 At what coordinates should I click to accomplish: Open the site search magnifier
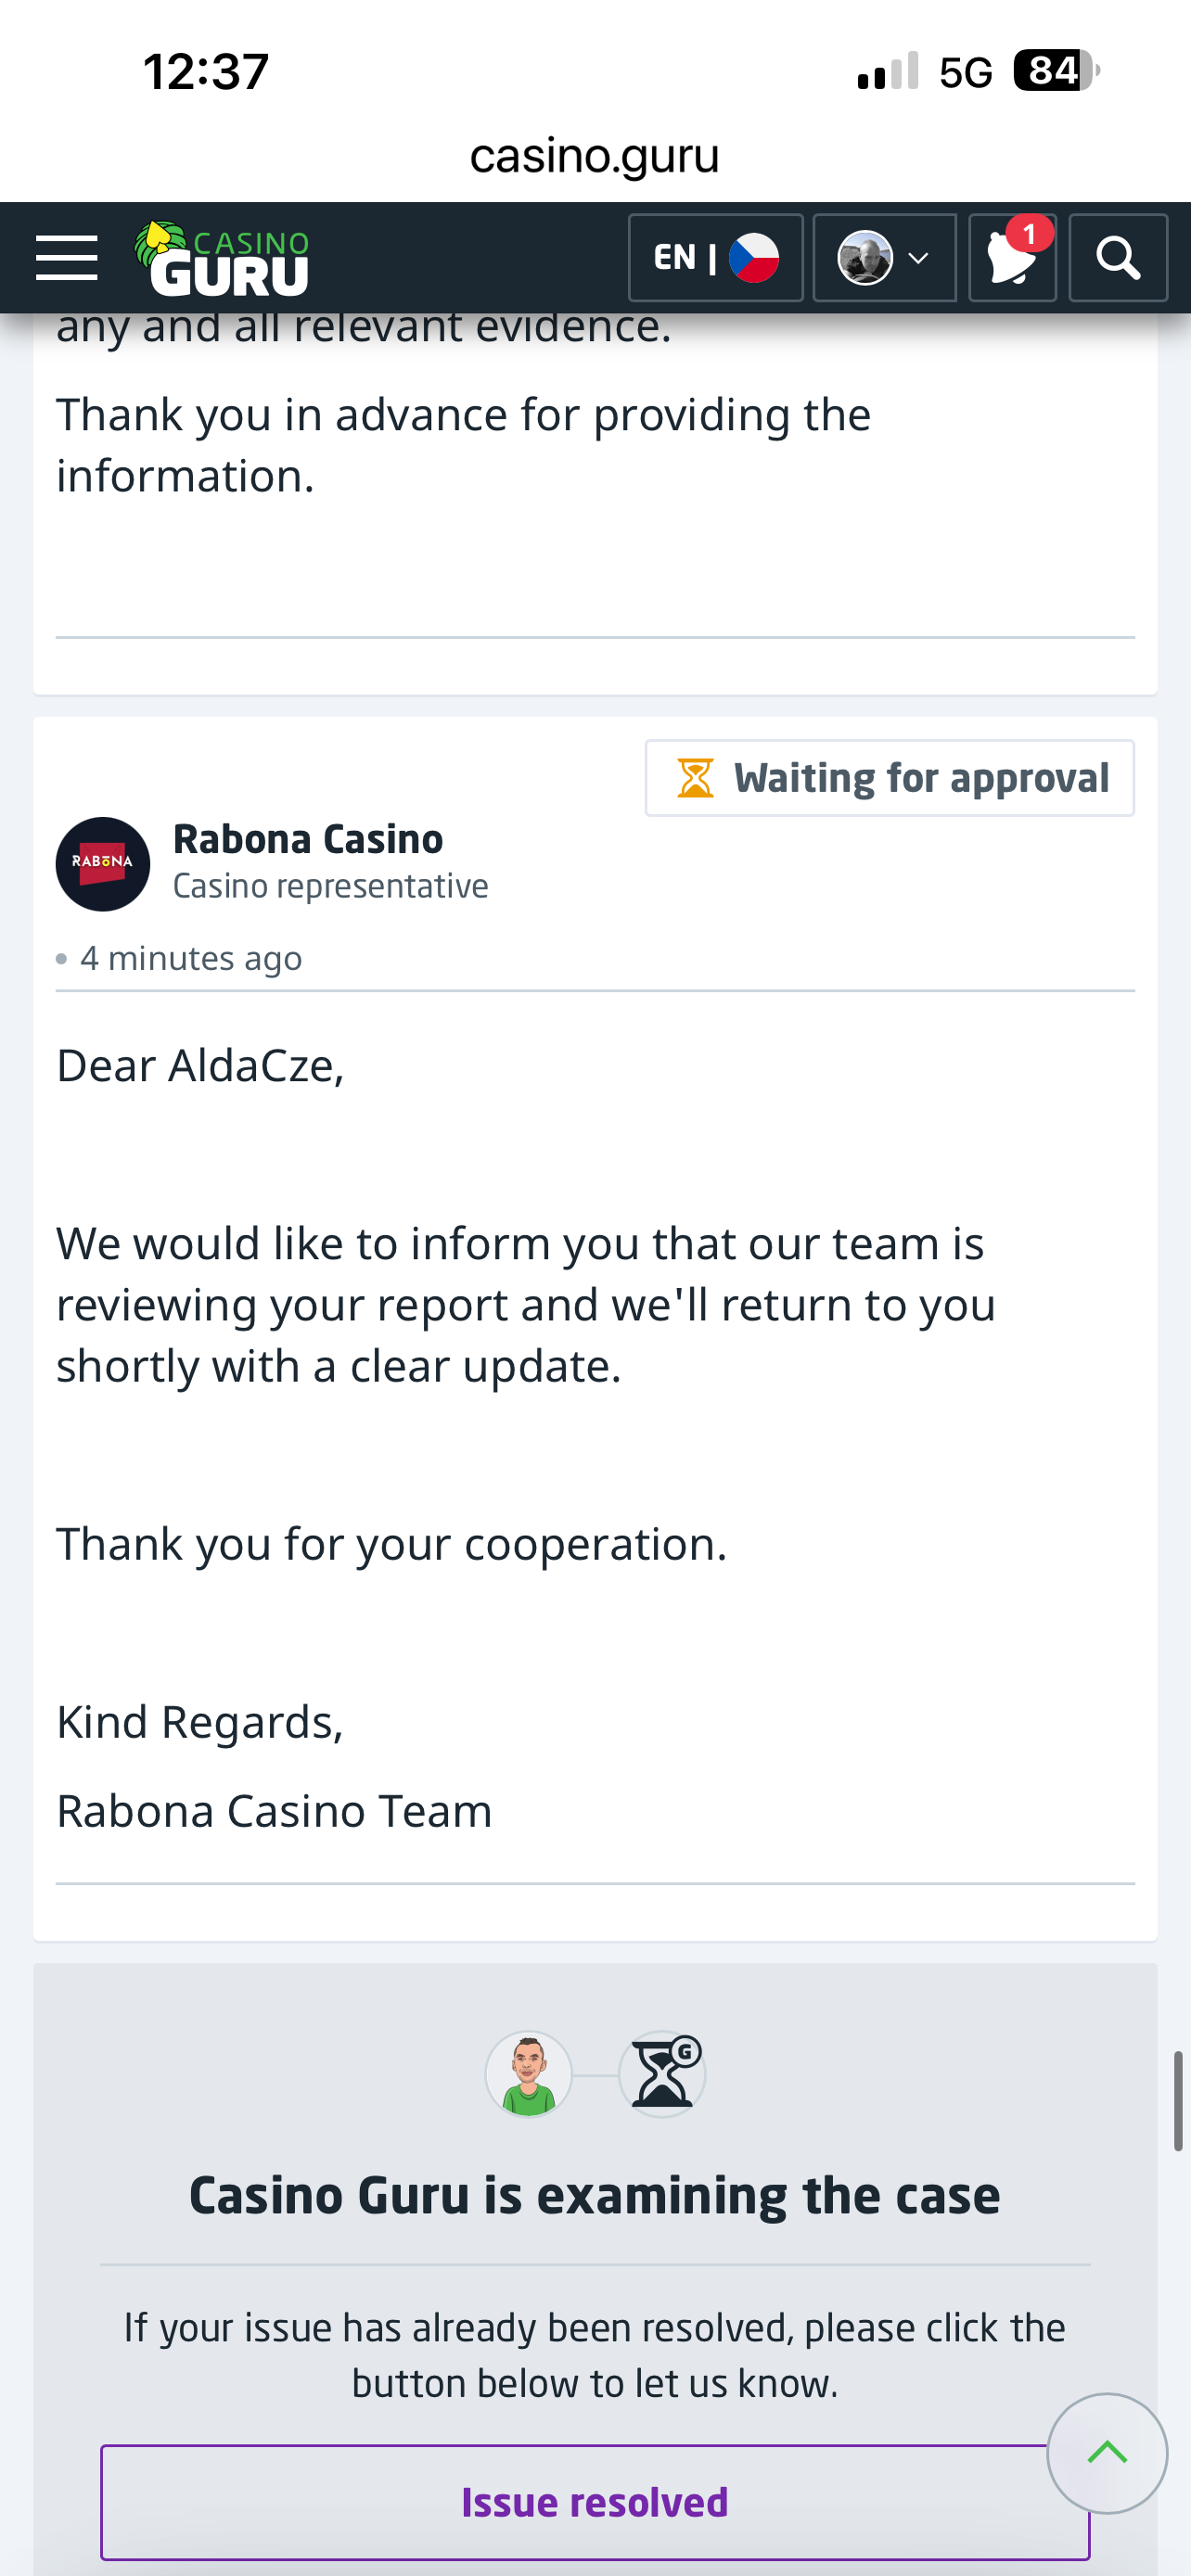click(1117, 258)
